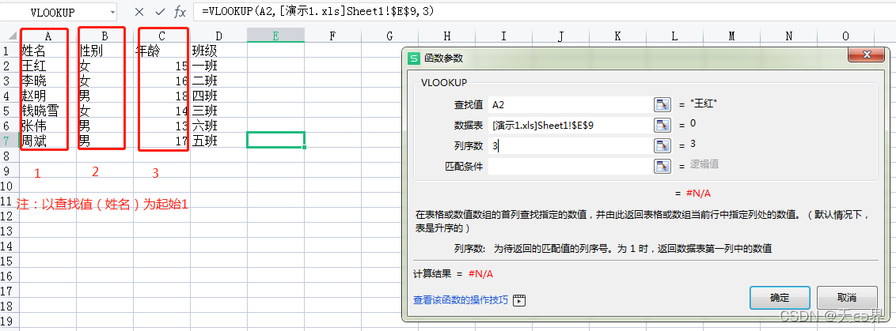
Task: Click cell containing 二班
Action: coord(219,81)
